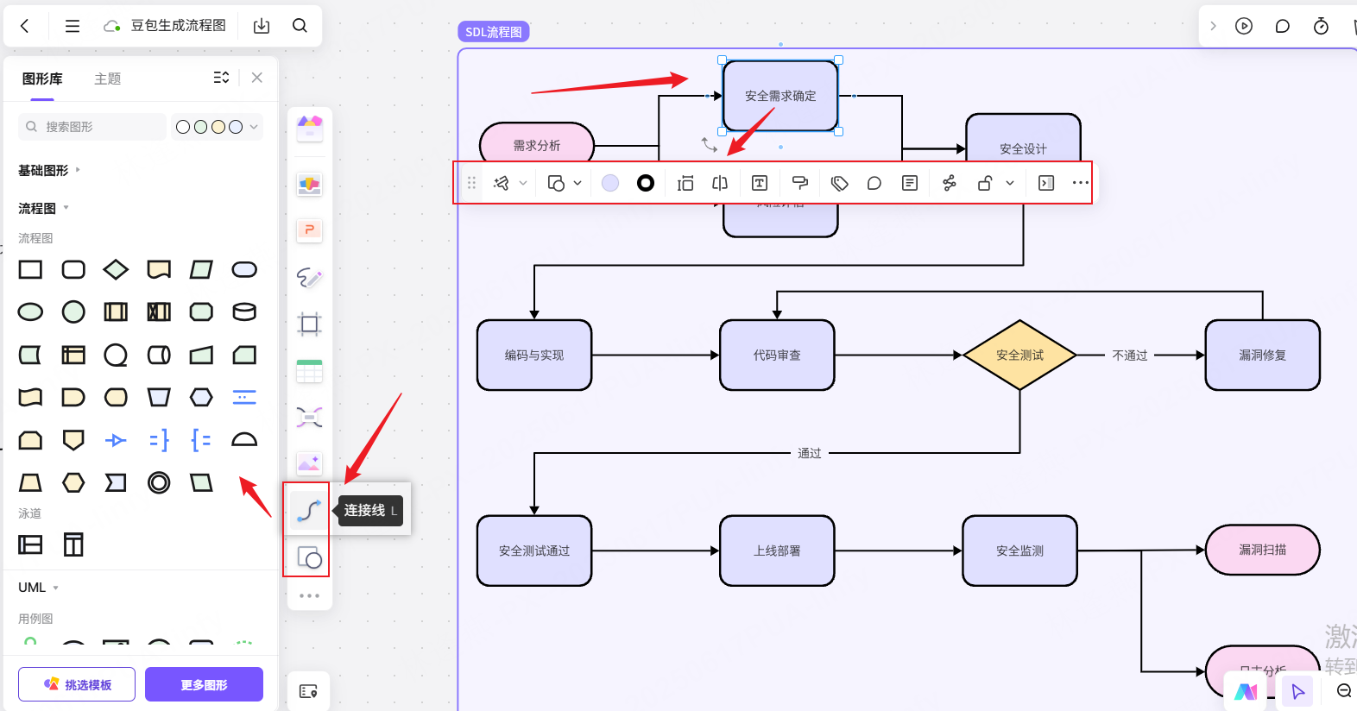
Task: Open the comments bubble icon in top bar
Action: pos(1283,26)
